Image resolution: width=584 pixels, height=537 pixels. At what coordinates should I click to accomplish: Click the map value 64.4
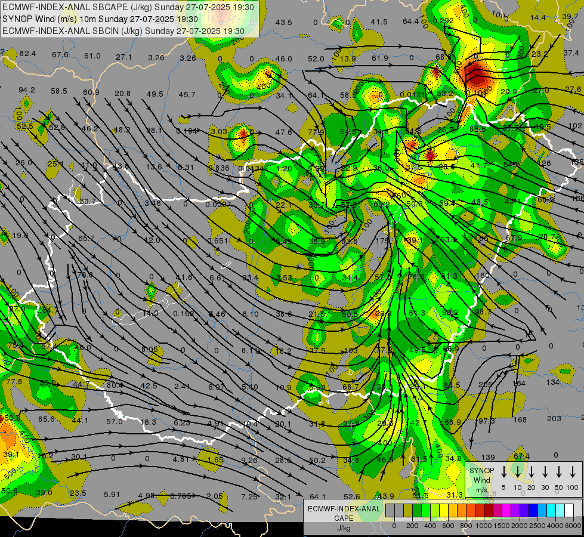pyautogui.click(x=411, y=21)
